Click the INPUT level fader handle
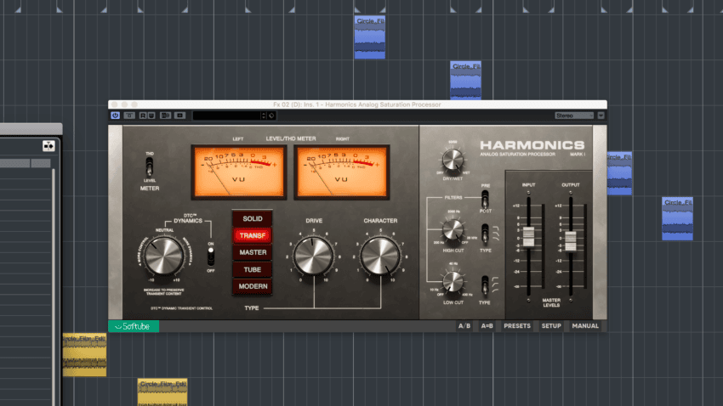This screenshot has width=723, height=406. click(x=528, y=237)
